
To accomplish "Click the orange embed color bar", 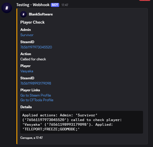I will pos(17,76).
